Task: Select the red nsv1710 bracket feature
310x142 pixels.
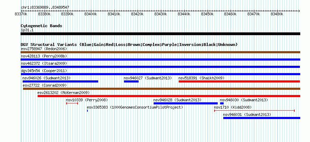Action: (255, 111)
